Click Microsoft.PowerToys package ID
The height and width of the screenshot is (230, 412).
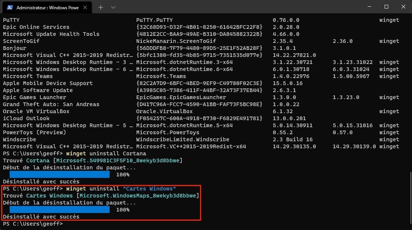click(x=167, y=133)
